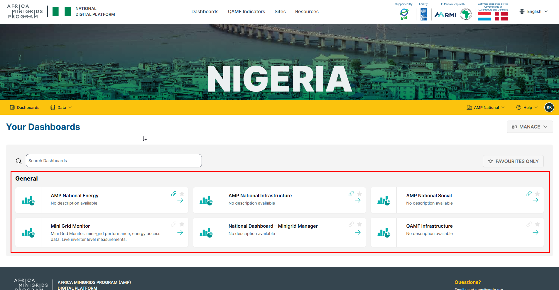Open National Dashboard – Minigrid Manager via arrow
Viewport: 559px width, 290px height.
[x=358, y=232]
